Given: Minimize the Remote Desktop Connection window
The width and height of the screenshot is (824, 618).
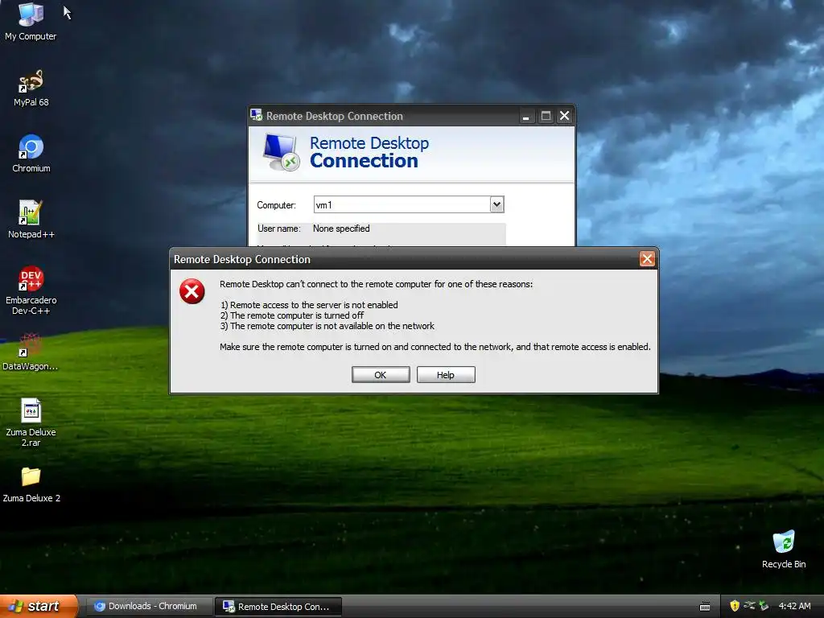Looking at the screenshot, I should tap(525, 116).
